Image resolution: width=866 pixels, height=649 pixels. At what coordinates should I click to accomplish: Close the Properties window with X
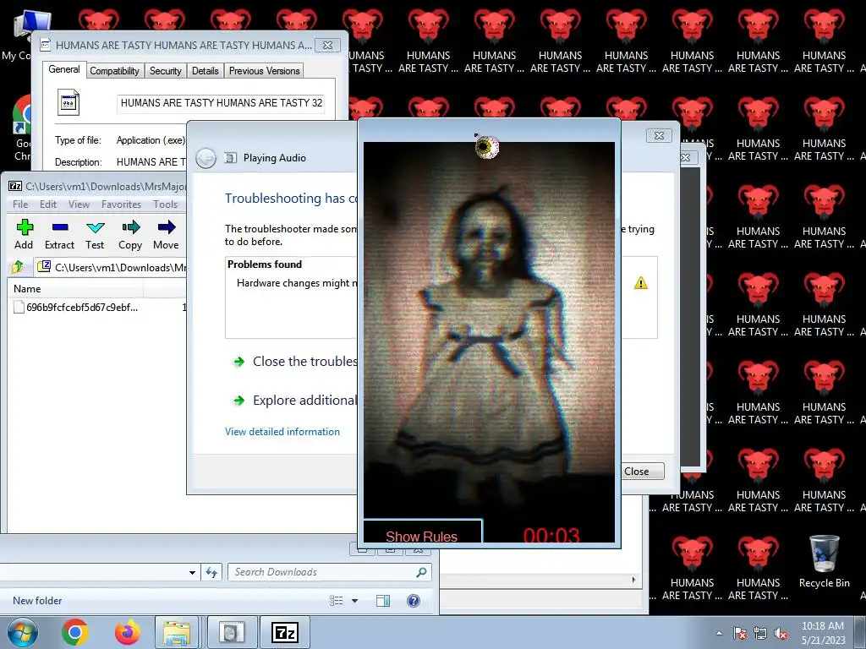[327, 46]
